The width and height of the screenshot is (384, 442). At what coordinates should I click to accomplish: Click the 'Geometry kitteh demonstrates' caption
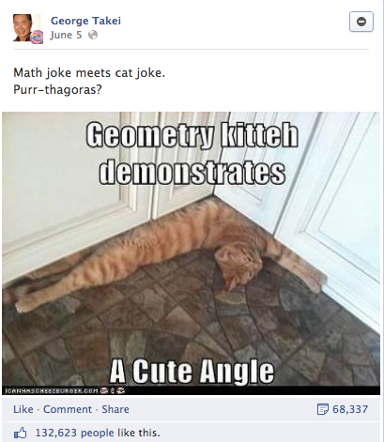(x=192, y=153)
